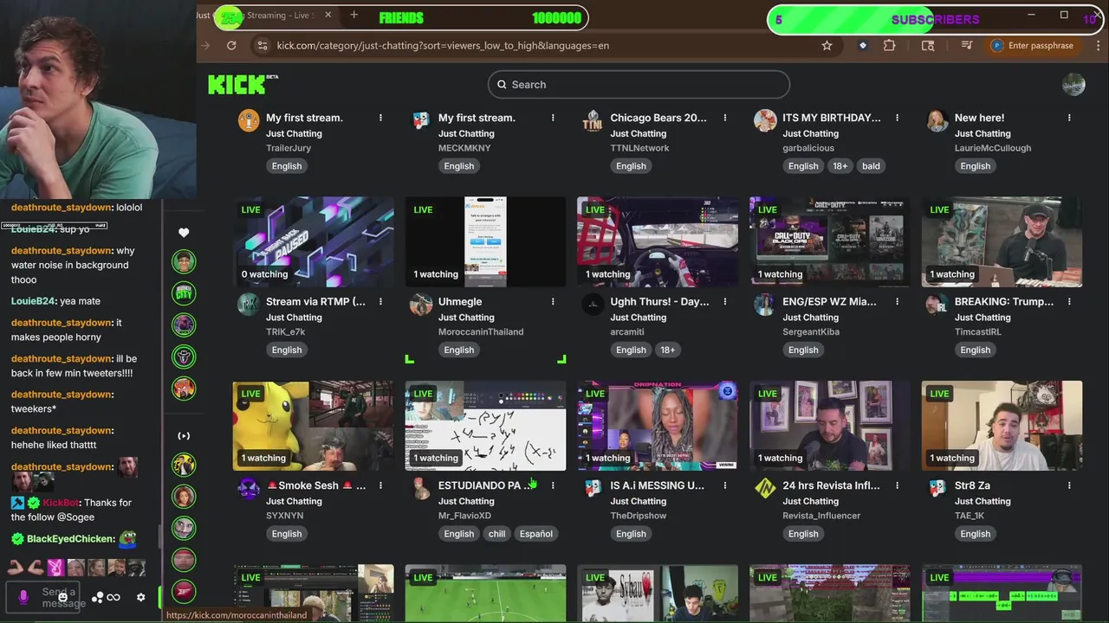
Task: Open options menu for Uhmegle stream
Action: click(553, 302)
